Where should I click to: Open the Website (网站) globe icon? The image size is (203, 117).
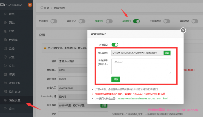[x=5, y=23]
